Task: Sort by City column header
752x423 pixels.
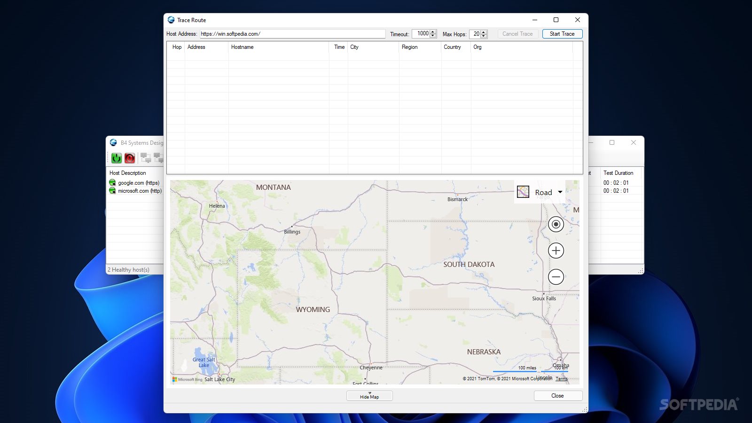Action: point(374,47)
